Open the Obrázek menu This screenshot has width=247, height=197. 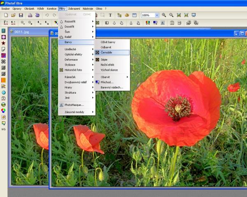(29, 9)
